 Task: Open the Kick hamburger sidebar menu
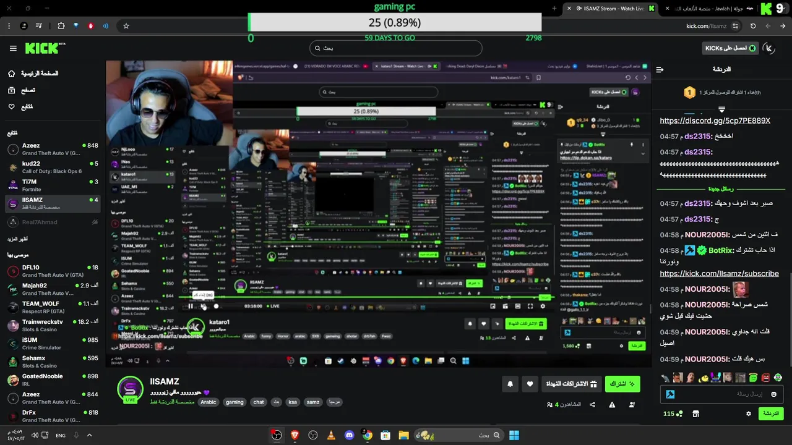(13, 48)
